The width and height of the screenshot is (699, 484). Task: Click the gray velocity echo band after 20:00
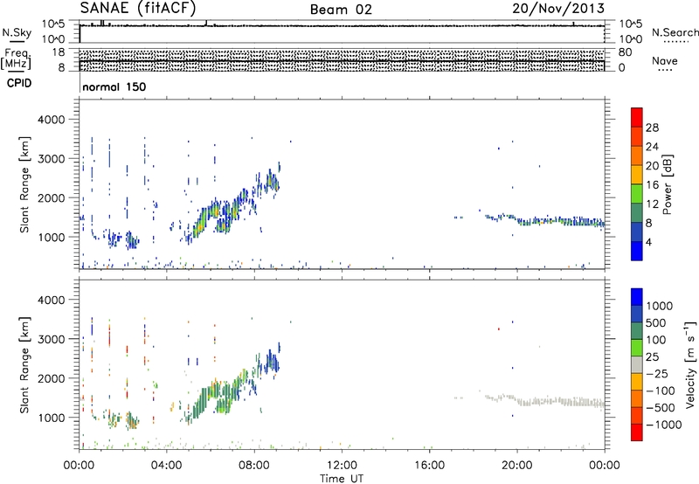click(562, 402)
